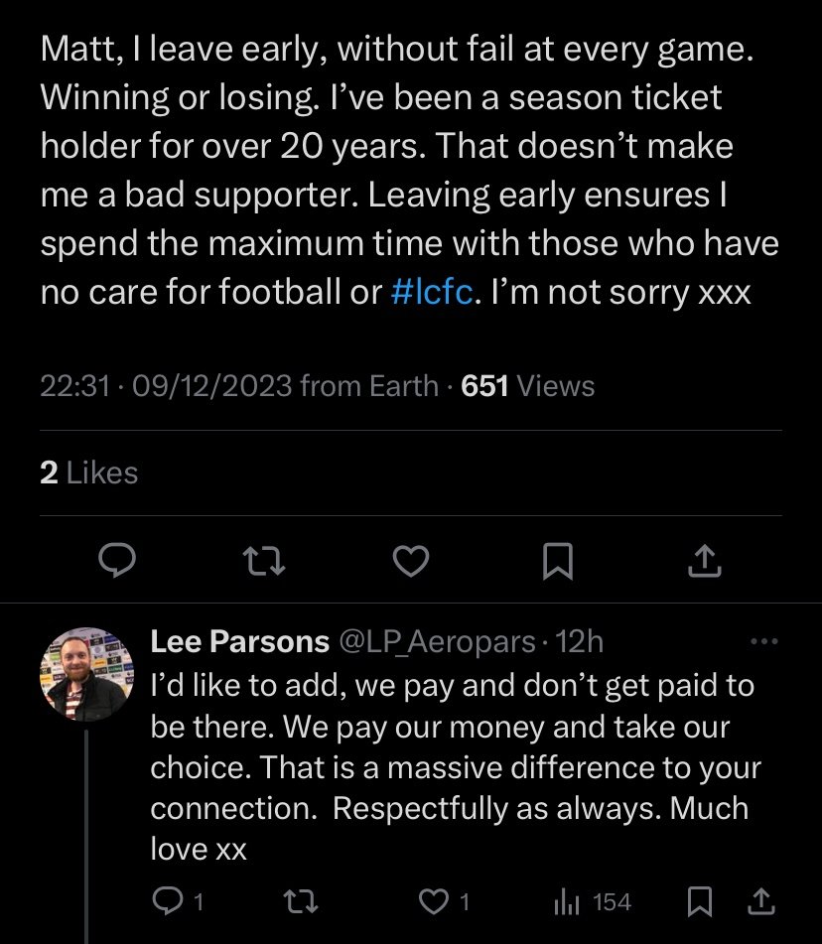This screenshot has height=944, width=822.
Task: Tap the reply icon under main tweet
Action: coord(117,561)
